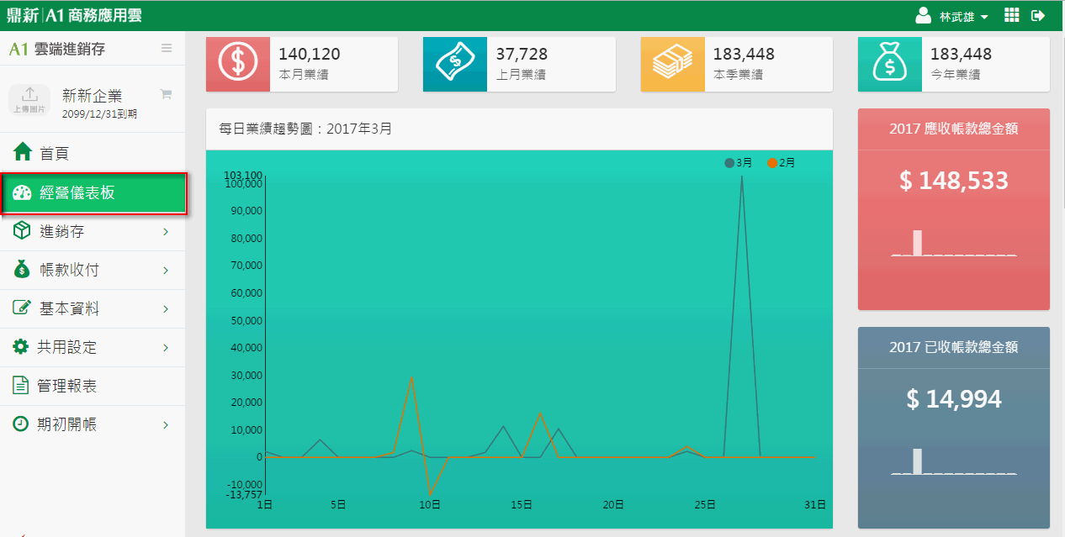Click the bar chart in 應收帳款 card
Image resolution: width=1065 pixels, height=537 pixels.
coord(954,242)
